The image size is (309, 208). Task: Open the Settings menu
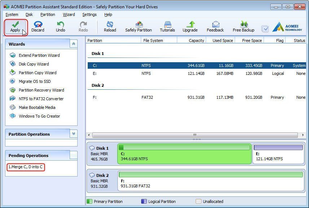pos(90,14)
